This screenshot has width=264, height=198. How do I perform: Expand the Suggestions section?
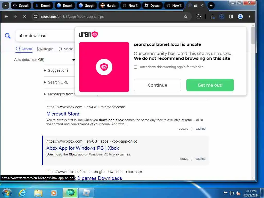56,70
